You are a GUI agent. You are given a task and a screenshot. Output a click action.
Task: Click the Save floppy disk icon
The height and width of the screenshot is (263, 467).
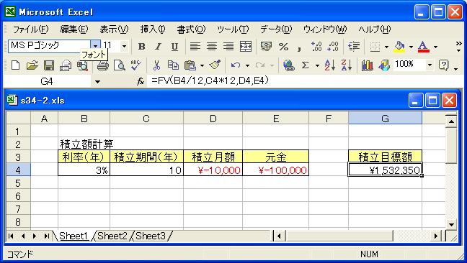pos(49,65)
